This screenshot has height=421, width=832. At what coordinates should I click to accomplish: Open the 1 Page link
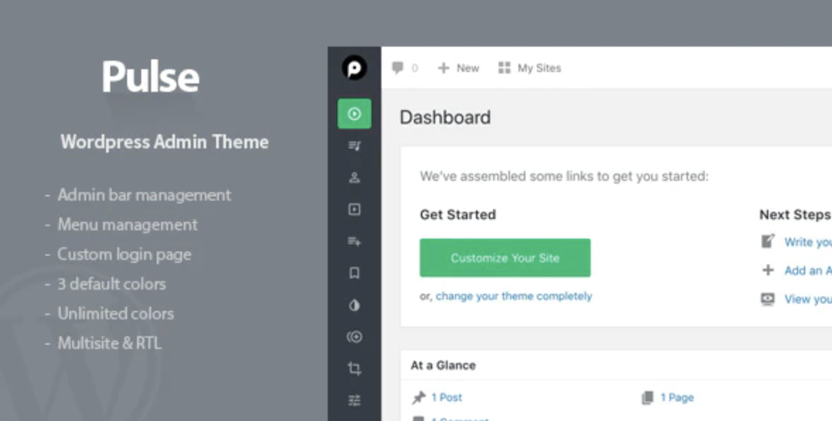(676, 398)
